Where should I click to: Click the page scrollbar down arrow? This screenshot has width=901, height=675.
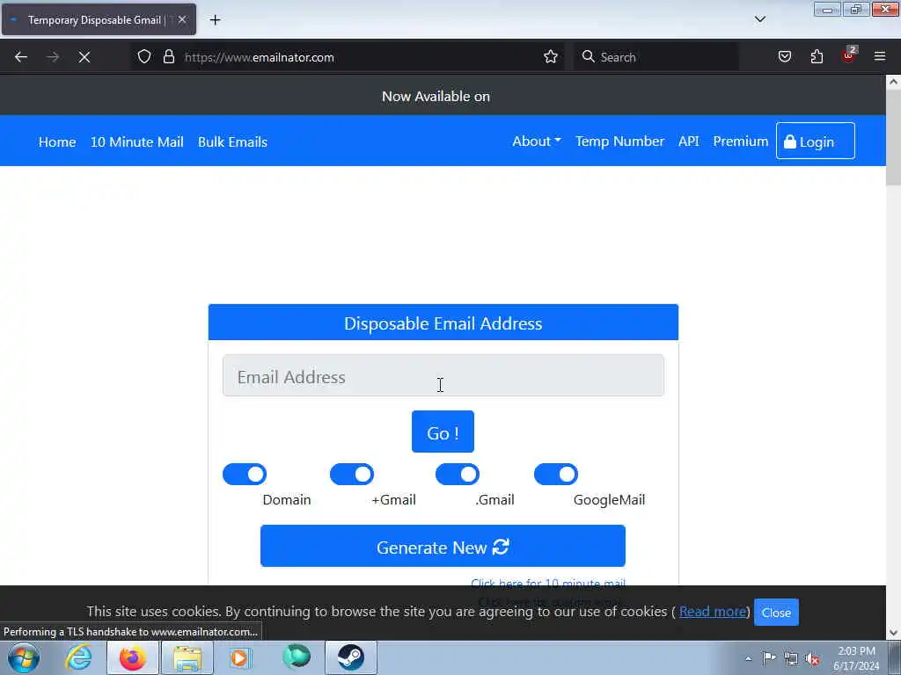tap(893, 633)
